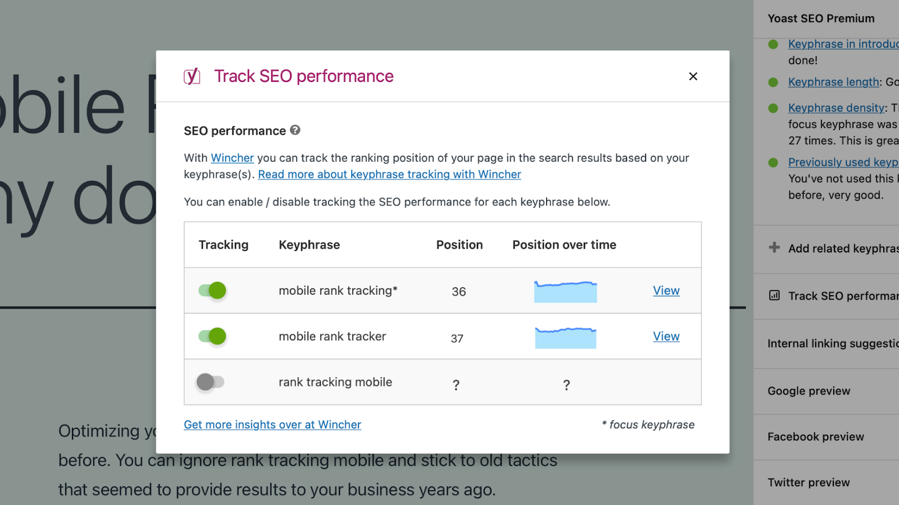Turn off tracking for mobile rank tracker

(212, 337)
